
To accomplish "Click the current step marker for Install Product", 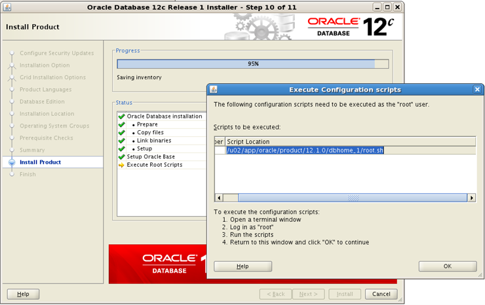I will [x=12, y=162].
